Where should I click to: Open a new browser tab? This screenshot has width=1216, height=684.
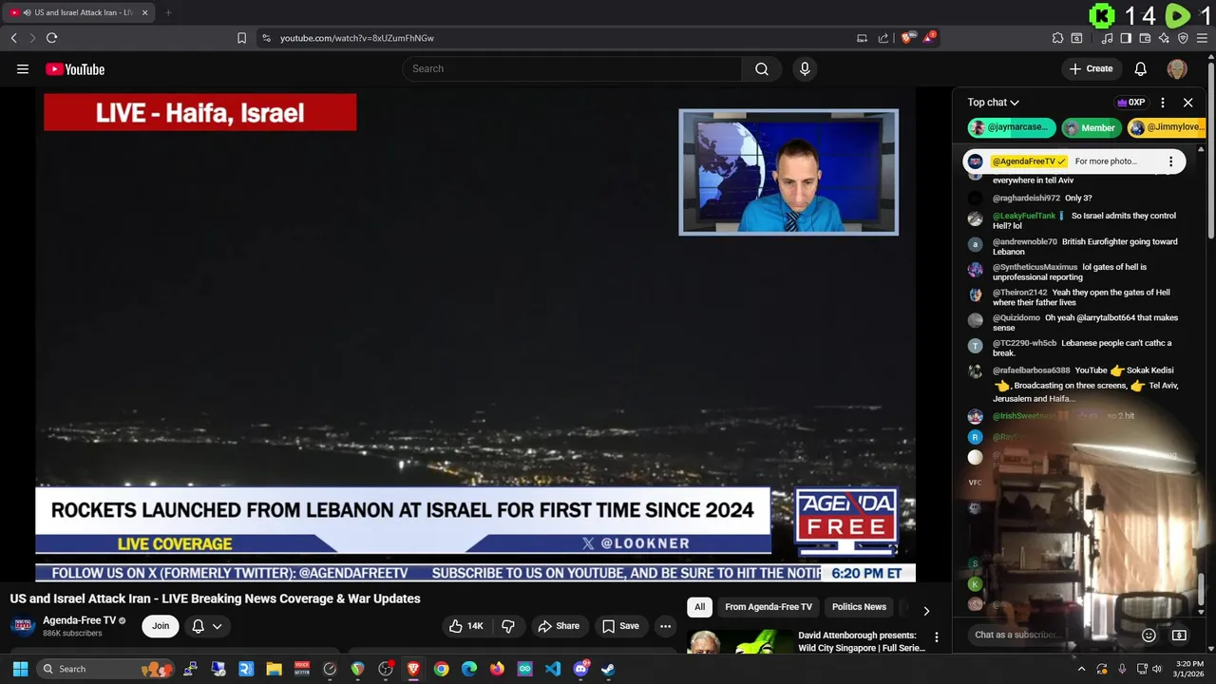pyautogui.click(x=168, y=12)
